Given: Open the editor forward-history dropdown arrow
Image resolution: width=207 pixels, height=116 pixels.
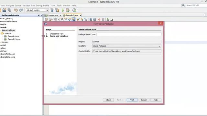Looking at the screenshot, I should point(58,19).
